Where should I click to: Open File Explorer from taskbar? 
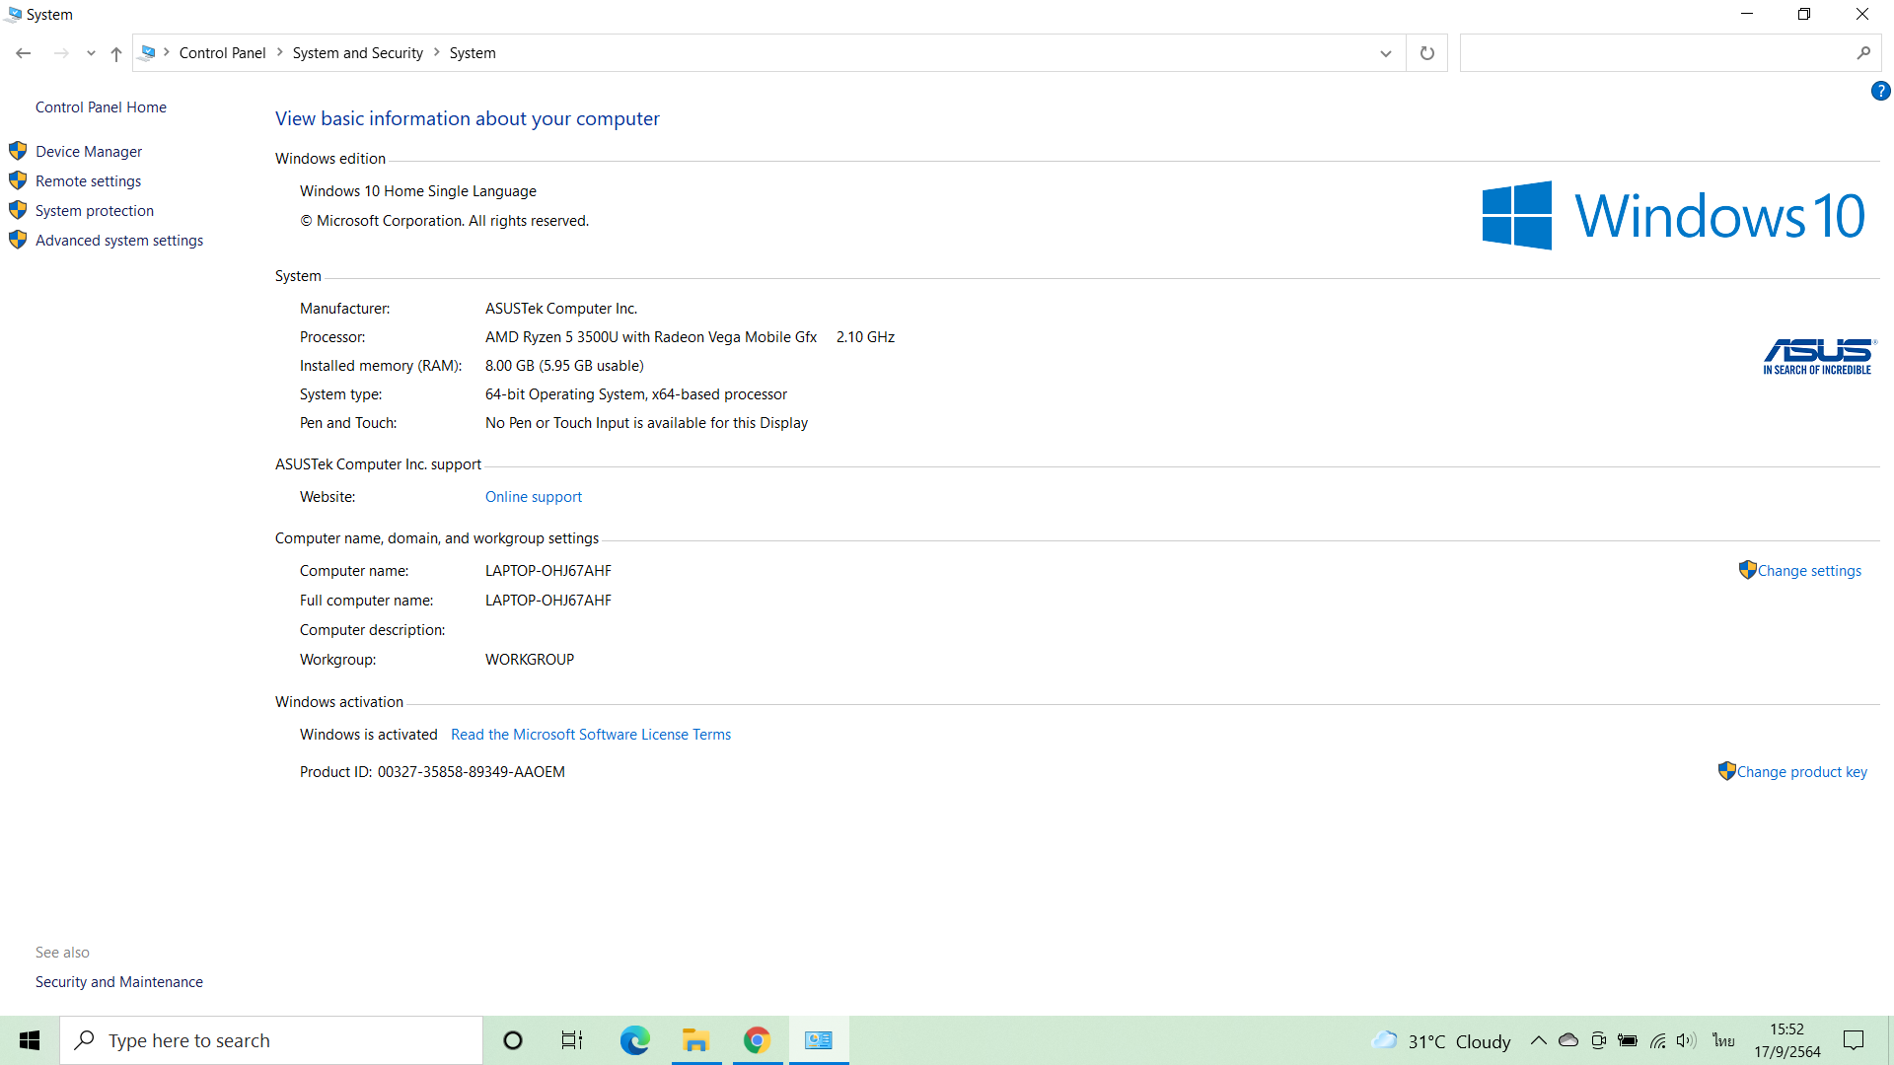click(696, 1040)
